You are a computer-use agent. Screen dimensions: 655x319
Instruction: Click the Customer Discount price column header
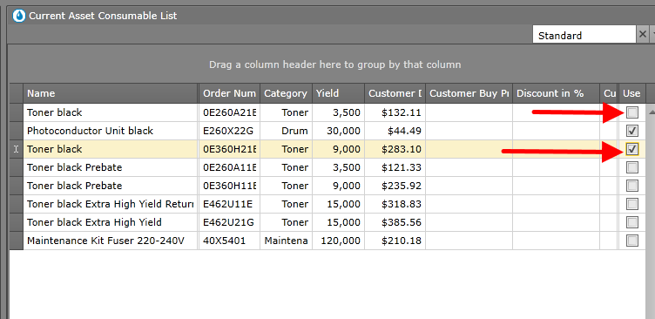pos(395,93)
